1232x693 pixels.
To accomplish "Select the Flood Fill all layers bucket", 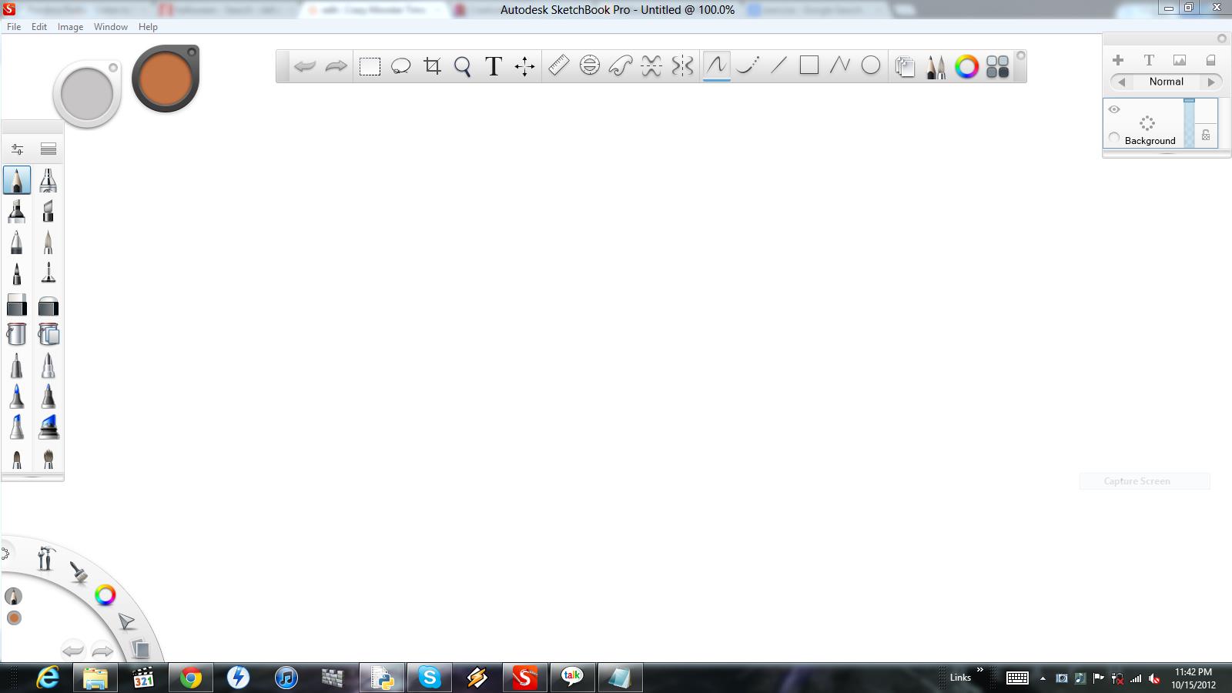I will pos(48,334).
